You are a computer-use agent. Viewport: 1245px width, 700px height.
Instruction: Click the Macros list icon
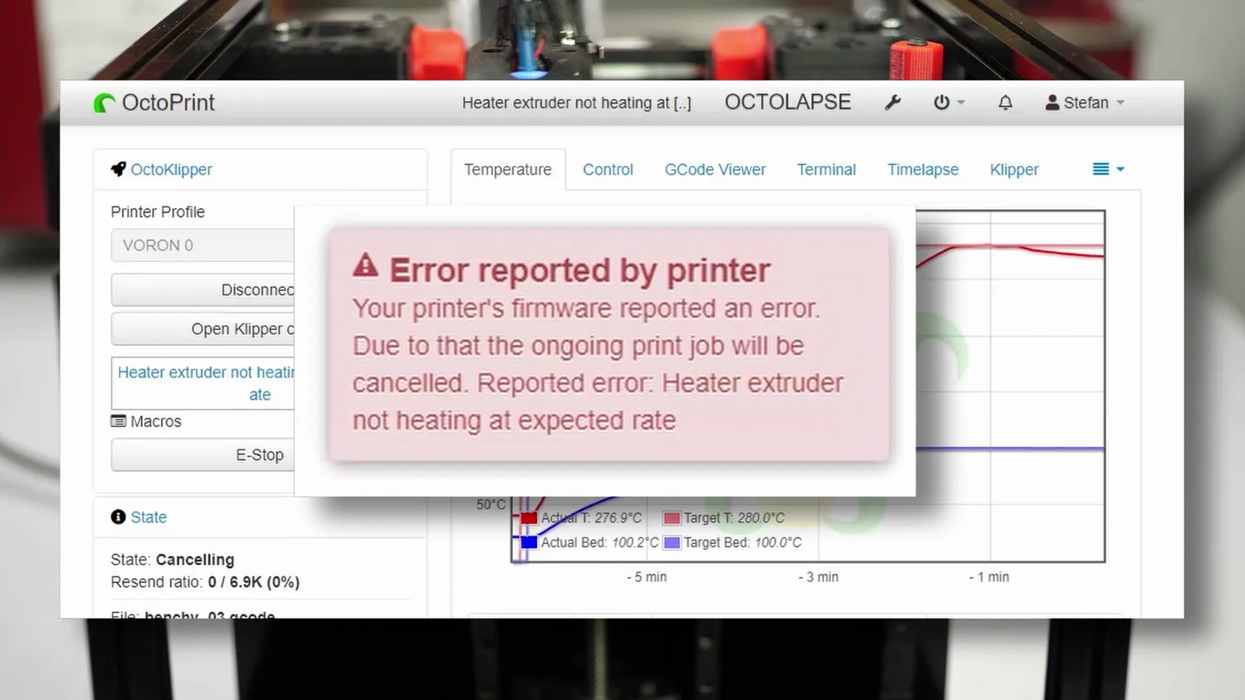coord(119,421)
